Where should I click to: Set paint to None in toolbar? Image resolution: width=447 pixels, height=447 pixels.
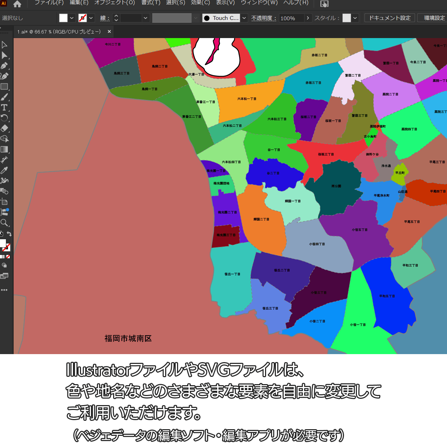tap(8, 257)
